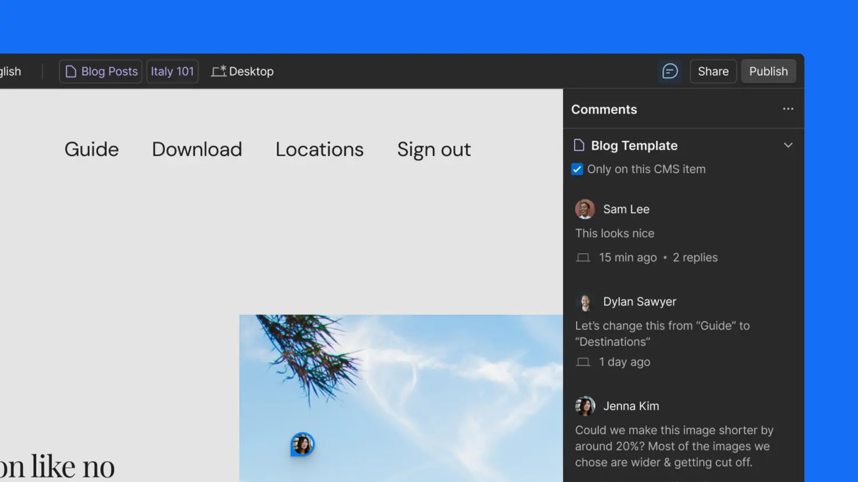Collapse the Blog Template section chevron
This screenshot has height=482, width=858.
pyautogui.click(x=788, y=145)
